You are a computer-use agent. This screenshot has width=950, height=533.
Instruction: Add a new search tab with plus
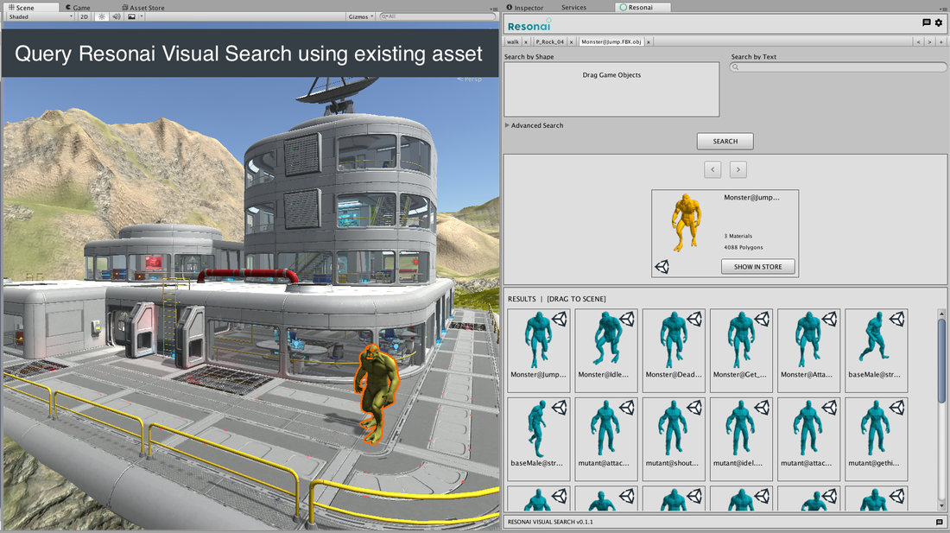(940, 41)
